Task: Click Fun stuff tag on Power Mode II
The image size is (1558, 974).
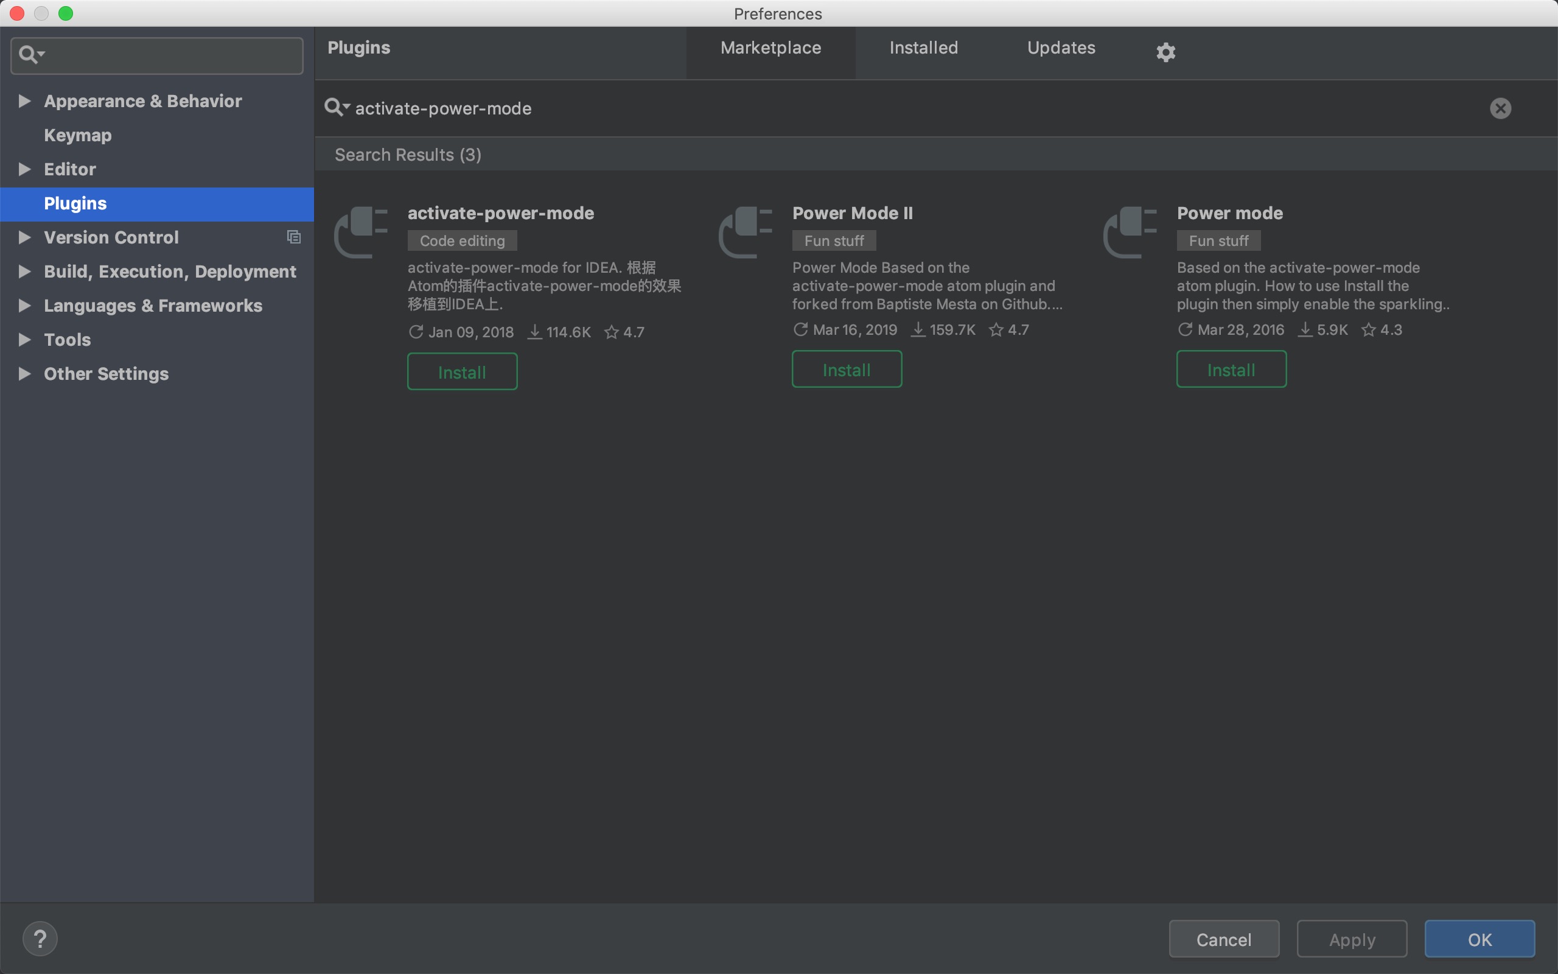Action: [834, 241]
